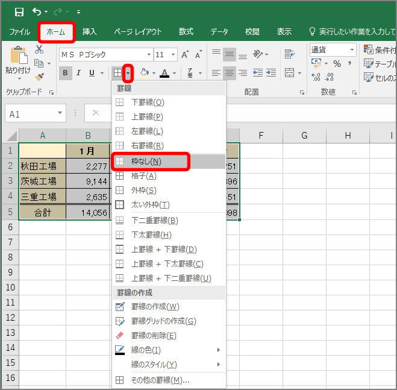
Task: Apply the fill color bucket
Action: click(145, 73)
